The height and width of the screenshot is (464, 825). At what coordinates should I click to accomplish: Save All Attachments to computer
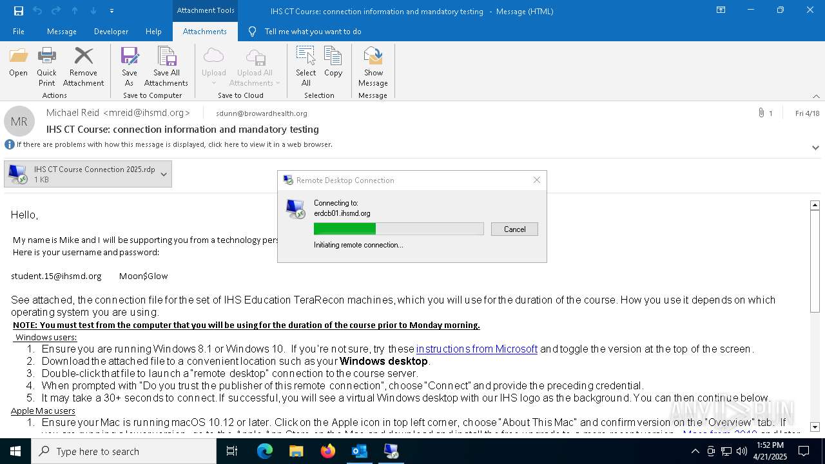point(166,67)
